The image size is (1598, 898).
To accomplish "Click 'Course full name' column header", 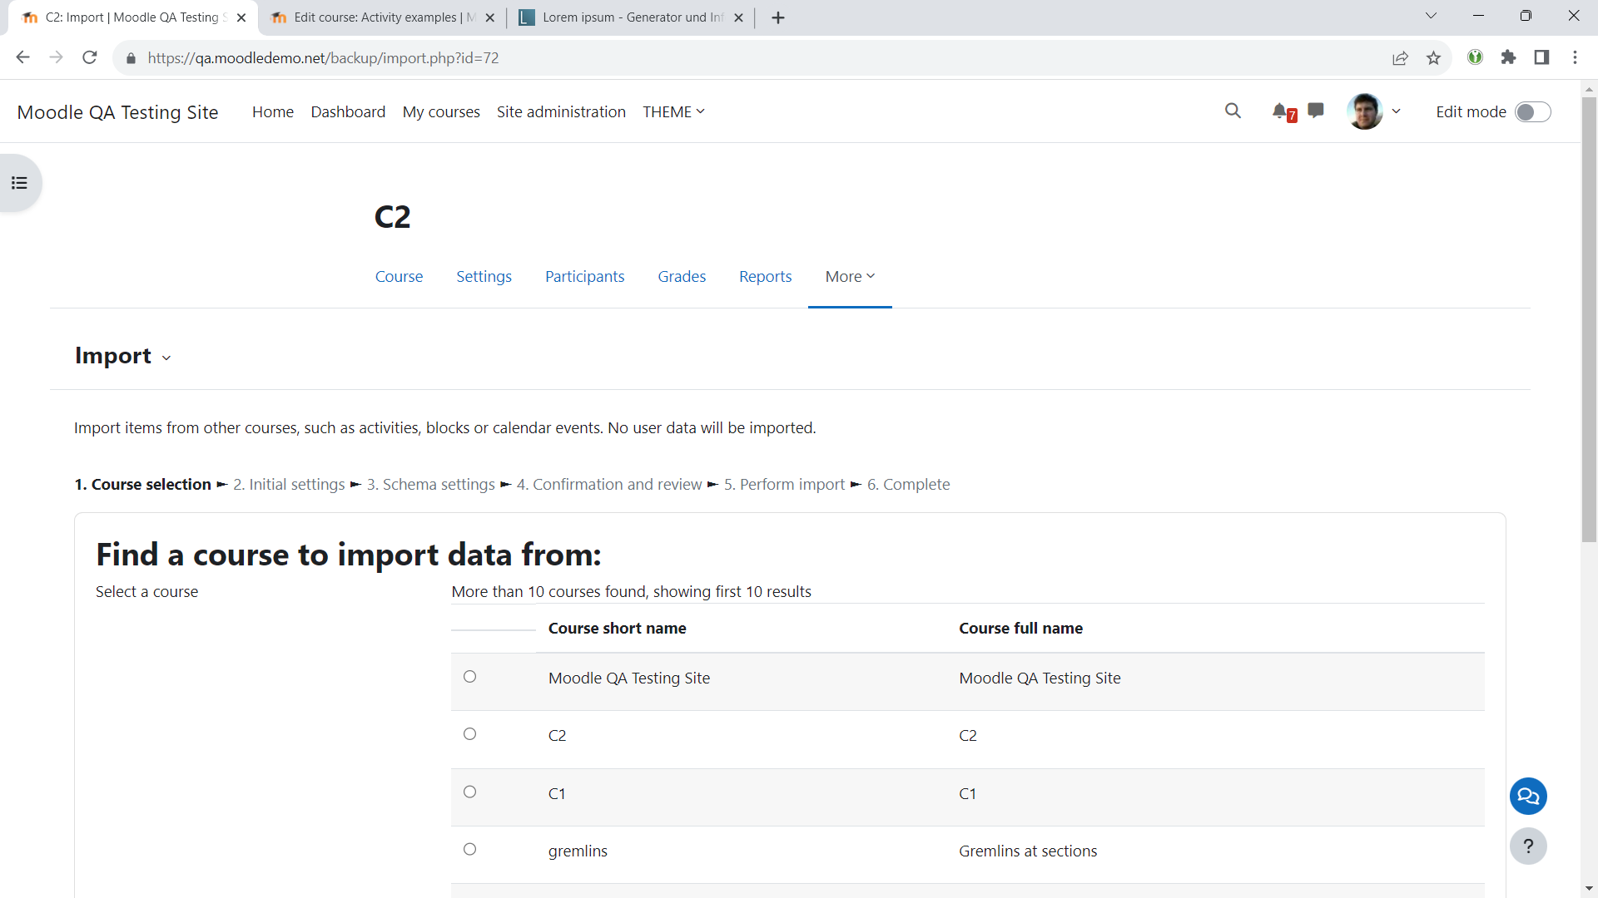I will (x=1020, y=629).
